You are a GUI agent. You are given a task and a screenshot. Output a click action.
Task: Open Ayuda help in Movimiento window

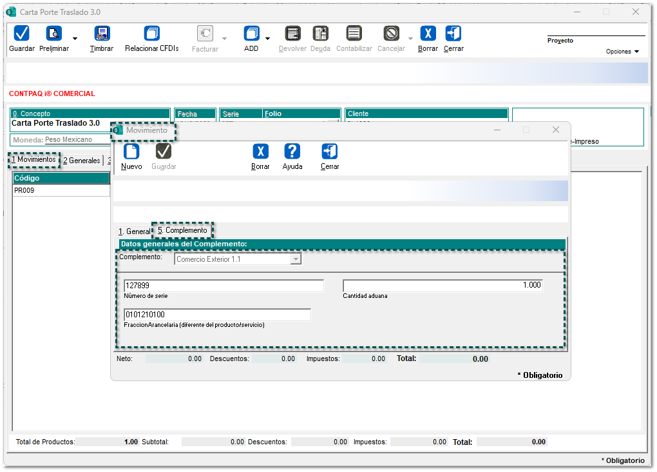[292, 152]
